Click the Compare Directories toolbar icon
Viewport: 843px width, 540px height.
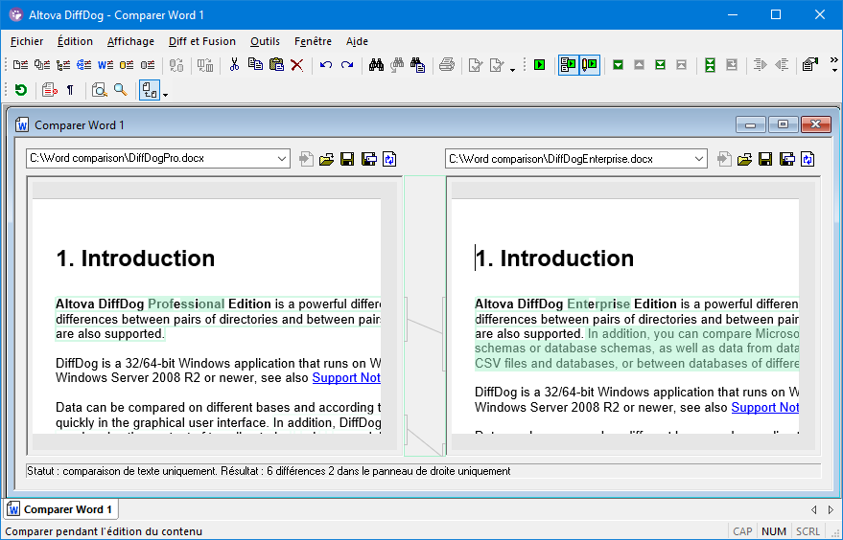point(42,65)
